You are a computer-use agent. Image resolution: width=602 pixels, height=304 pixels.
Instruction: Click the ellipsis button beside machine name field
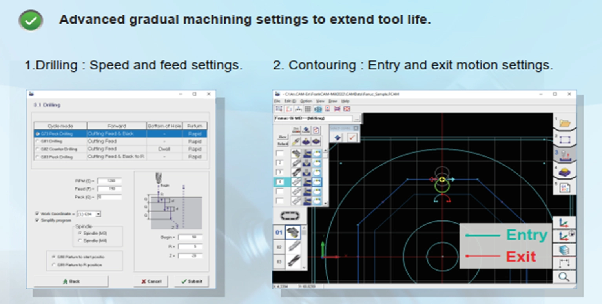click(357, 118)
